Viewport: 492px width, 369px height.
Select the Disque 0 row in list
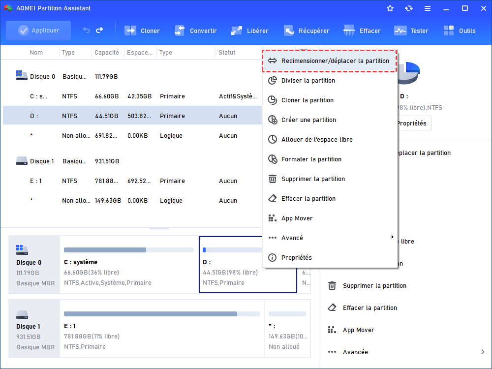[132, 77]
